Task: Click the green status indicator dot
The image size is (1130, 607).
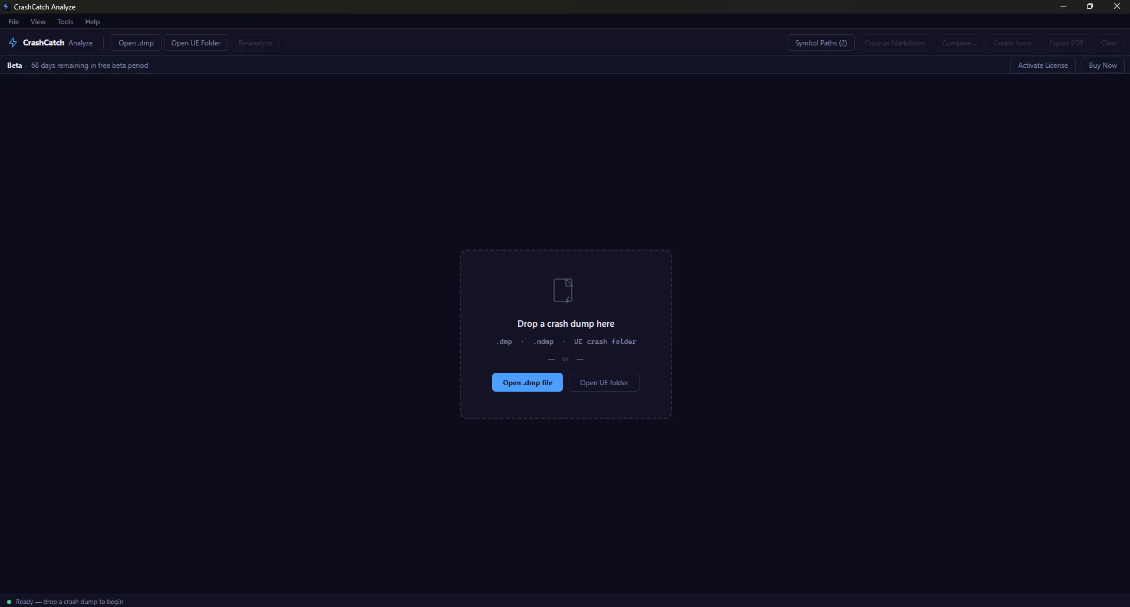Action: point(9,602)
